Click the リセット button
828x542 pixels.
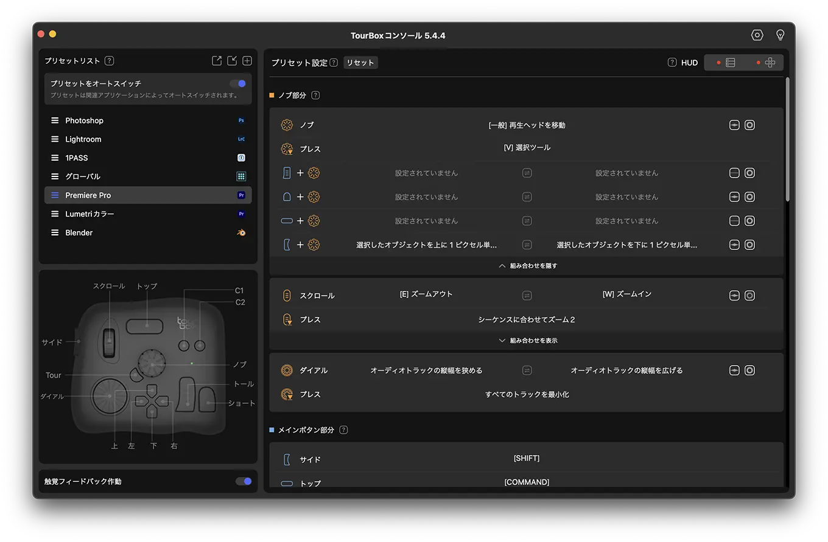point(360,63)
